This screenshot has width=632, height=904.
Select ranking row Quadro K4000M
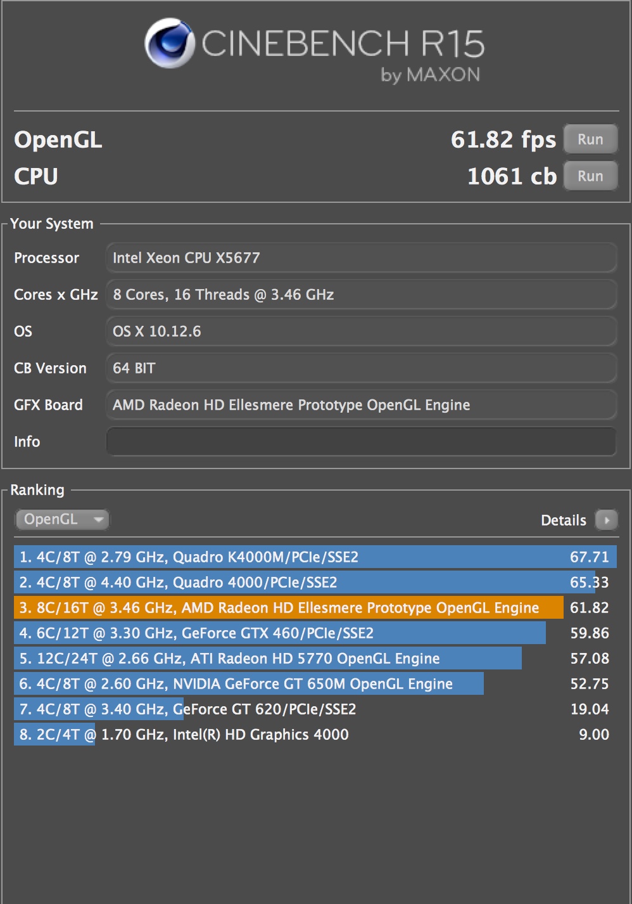click(x=315, y=557)
